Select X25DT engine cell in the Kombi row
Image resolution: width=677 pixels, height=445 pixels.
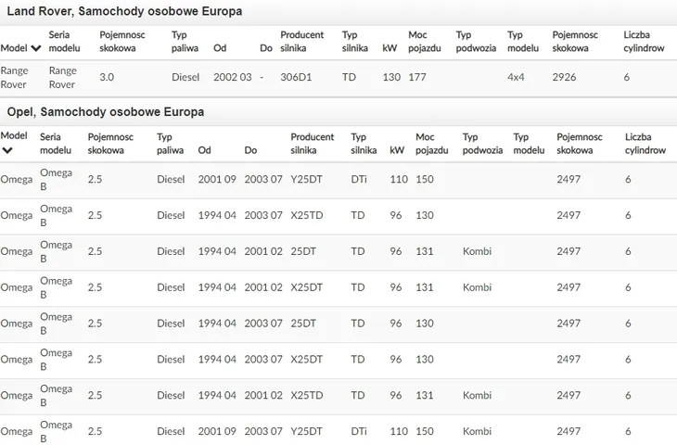click(x=306, y=287)
